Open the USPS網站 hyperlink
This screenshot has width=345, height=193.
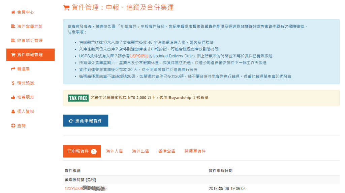coord(139,56)
